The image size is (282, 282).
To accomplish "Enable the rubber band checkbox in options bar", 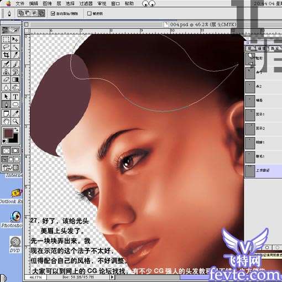I will (89, 13).
